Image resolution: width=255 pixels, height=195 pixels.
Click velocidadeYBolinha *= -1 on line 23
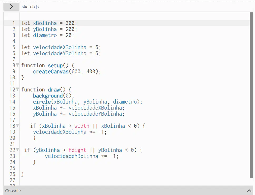(82, 156)
